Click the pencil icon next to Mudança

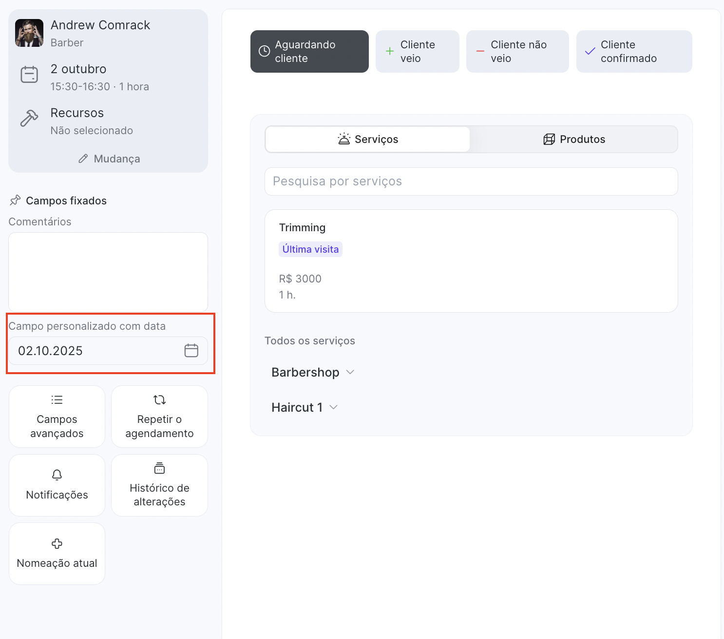tap(83, 159)
